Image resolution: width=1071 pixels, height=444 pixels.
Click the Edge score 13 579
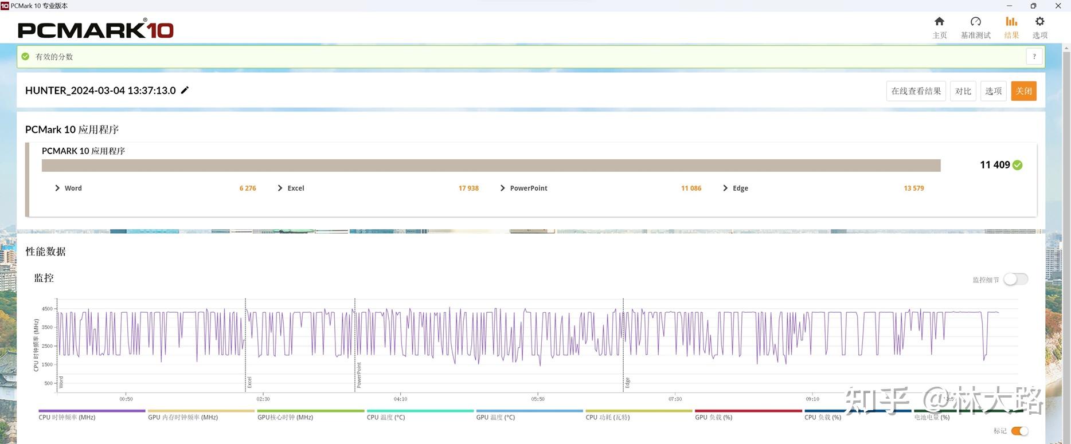(914, 188)
